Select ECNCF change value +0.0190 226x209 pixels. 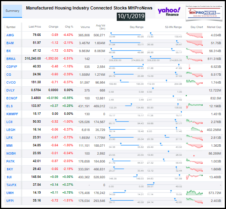pos(52,98)
